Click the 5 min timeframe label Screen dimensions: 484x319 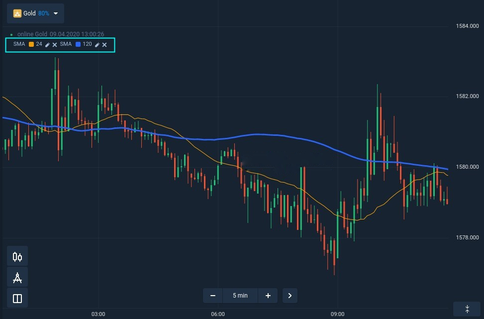tap(240, 296)
